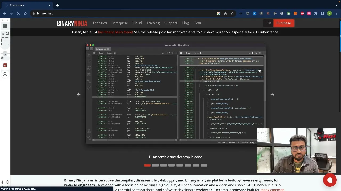This screenshot has height=191, width=341.
Task: Share this page via share icon
Action: (225, 13)
